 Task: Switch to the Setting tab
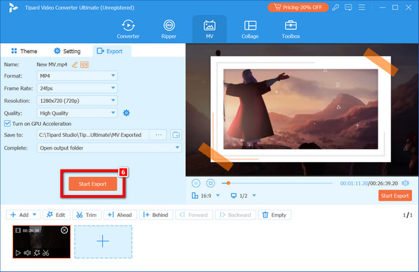click(x=67, y=51)
